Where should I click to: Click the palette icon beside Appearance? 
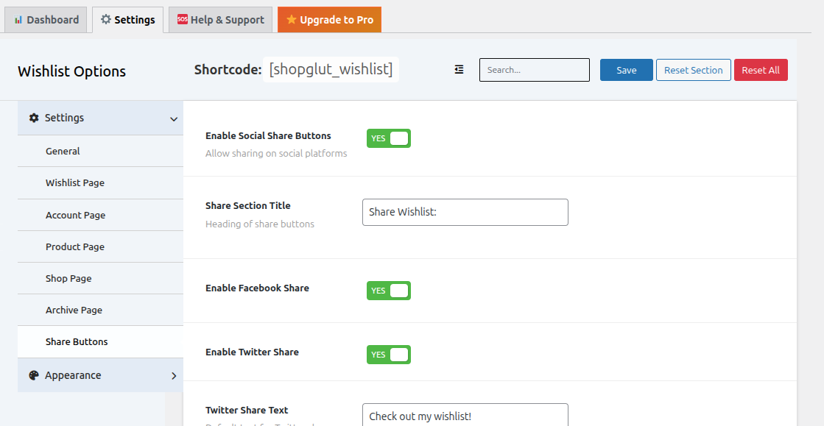[x=34, y=375]
